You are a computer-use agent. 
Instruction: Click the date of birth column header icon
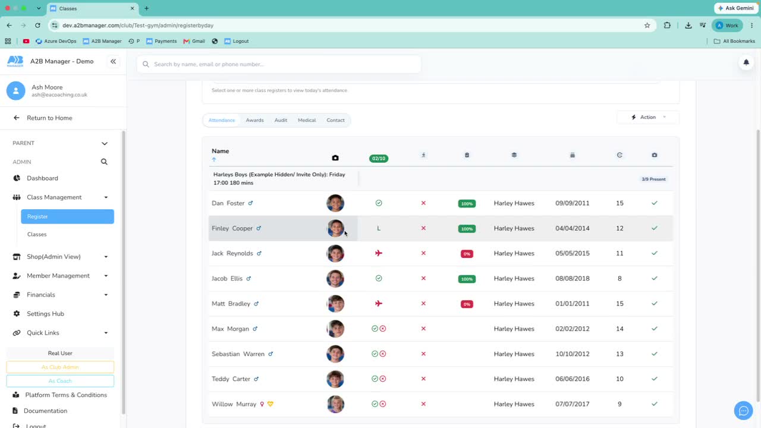point(573,155)
